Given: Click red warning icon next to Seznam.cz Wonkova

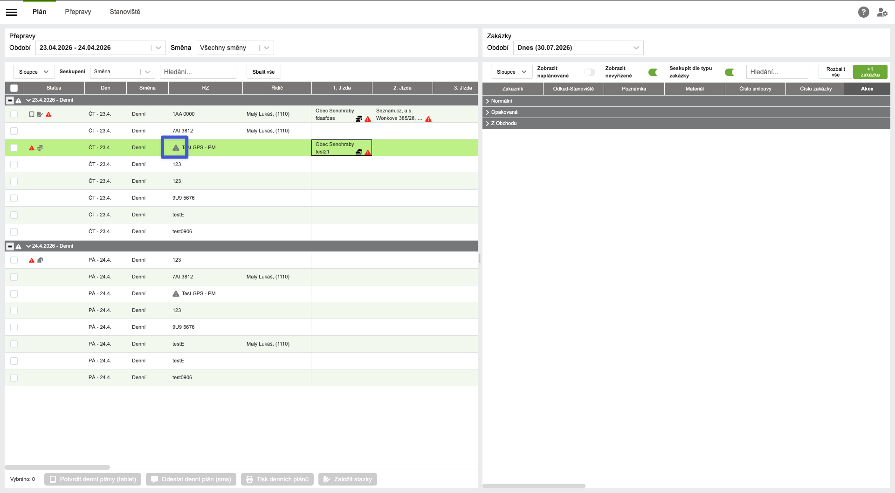Looking at the screenshot, I should point(428,119).
